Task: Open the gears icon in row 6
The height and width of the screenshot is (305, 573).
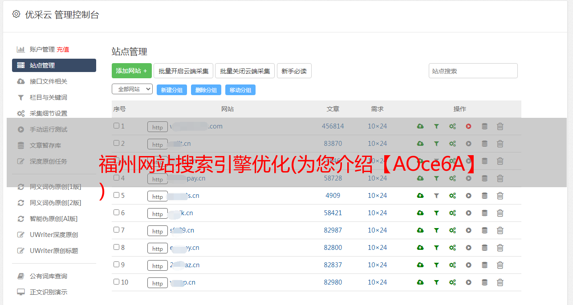Action: (x=452, y=213)
